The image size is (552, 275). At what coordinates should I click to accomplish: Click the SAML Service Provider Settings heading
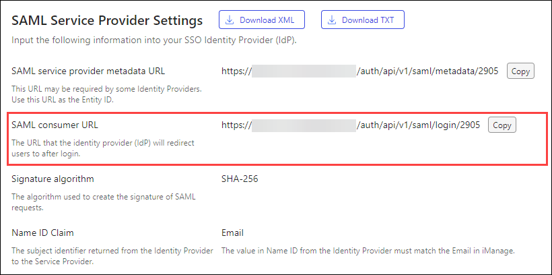[x=107, y=20]
